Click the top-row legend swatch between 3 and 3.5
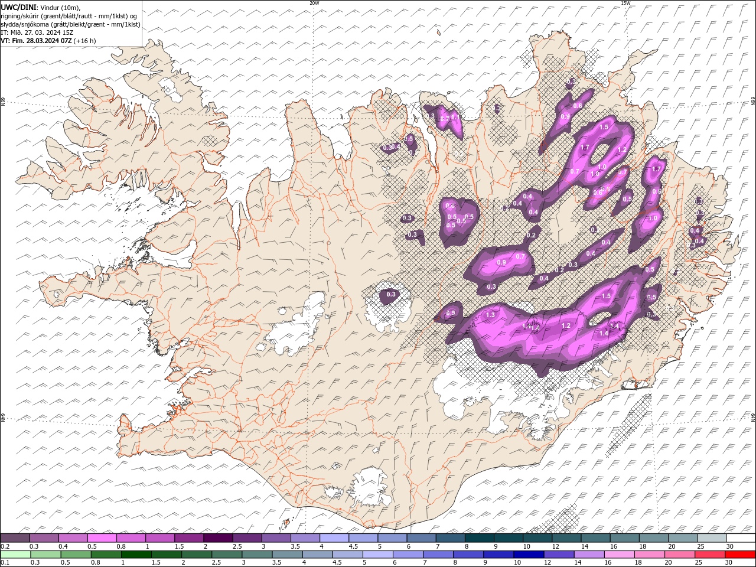Viewport: 756px width, 567px height. click(x=276, y=538)
